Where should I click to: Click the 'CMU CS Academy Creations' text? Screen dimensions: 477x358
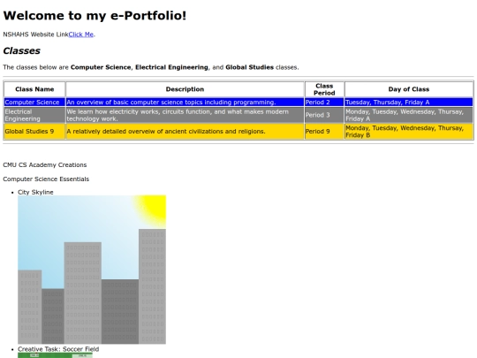(x=45, y=164)
